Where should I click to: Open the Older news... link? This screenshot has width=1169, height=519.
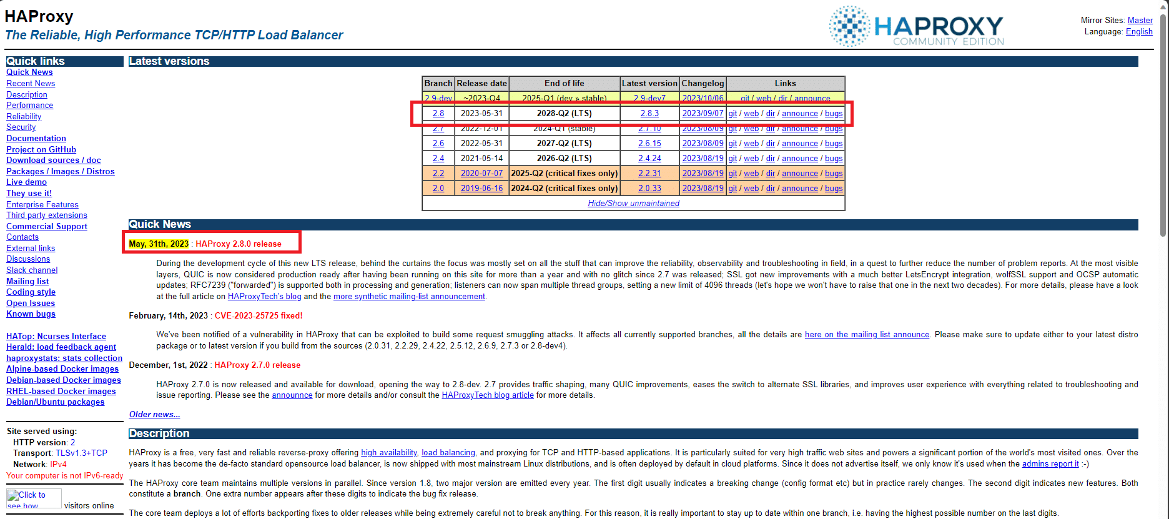(x=154, y=414)
